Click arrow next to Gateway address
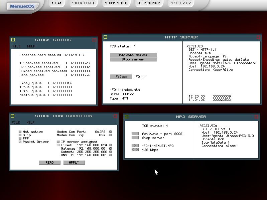The width and height of the screenshot is (267, 200). [x=110, y=149]
